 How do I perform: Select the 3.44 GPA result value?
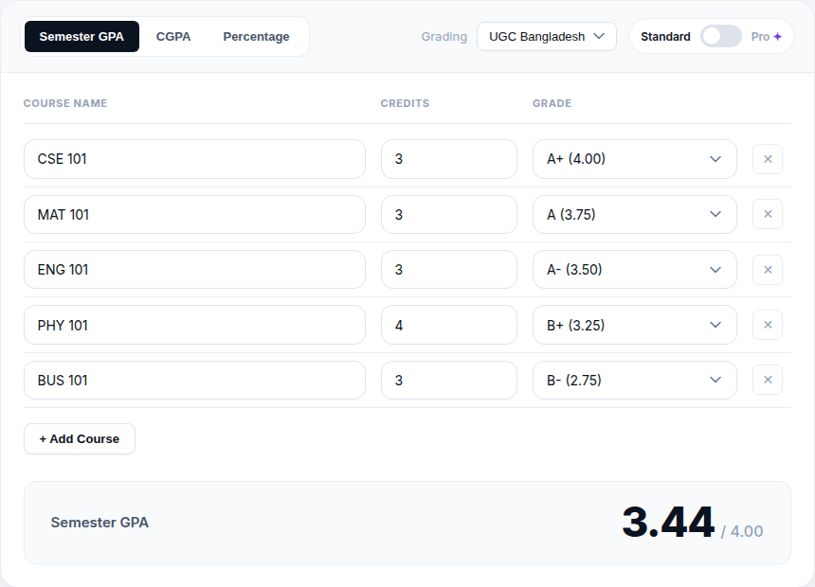coord(668,522)
